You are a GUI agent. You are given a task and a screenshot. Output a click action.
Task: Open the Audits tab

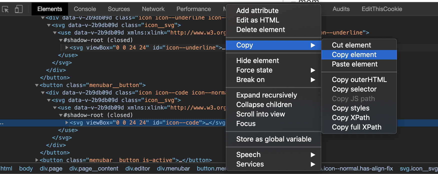point(341,9)
